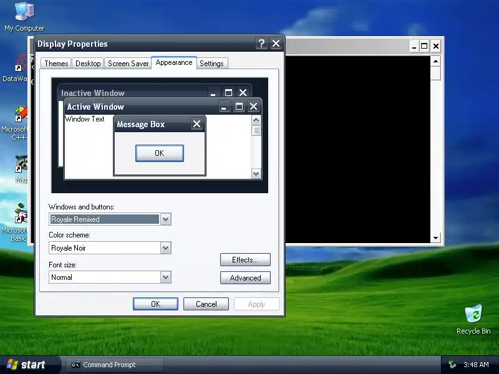Click the Normal font size field
The height and width of the screenshot is (374, 499).
[110, 277]
